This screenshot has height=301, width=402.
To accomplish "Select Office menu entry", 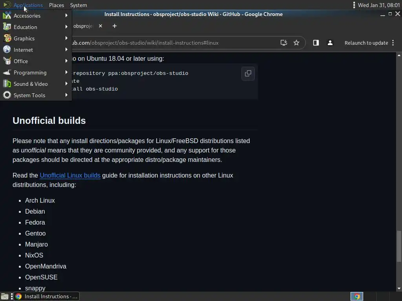I will pos(36,61).
